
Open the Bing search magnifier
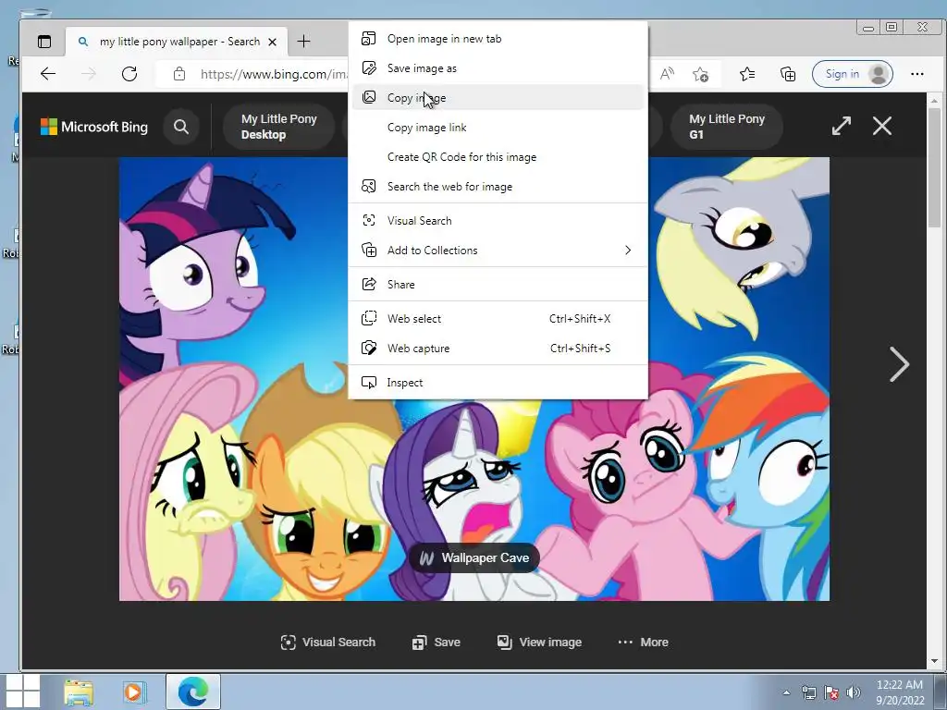(180, 127)
